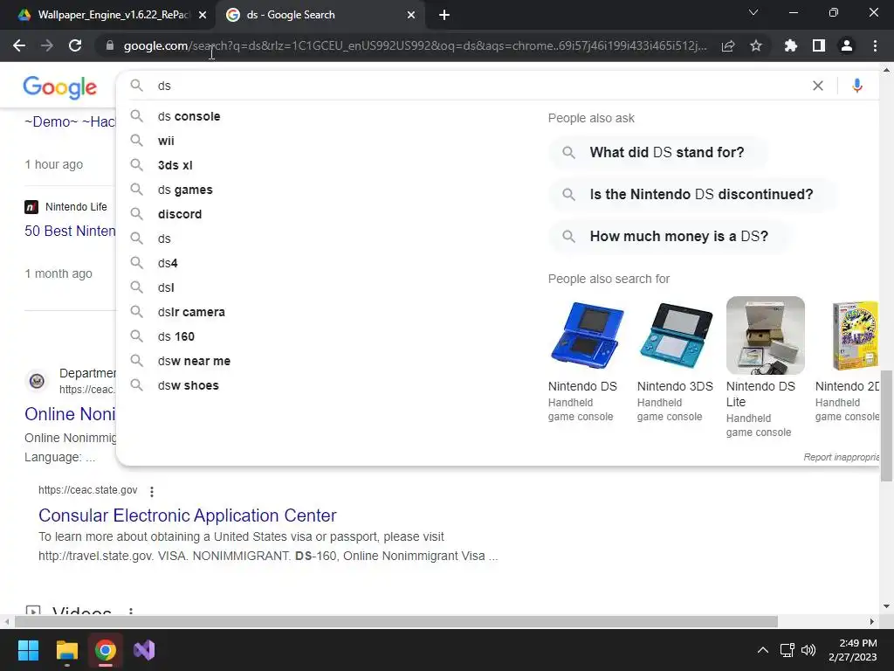Open the Chrome profile icon
This screenshot has width=894, height=671.
847,45
